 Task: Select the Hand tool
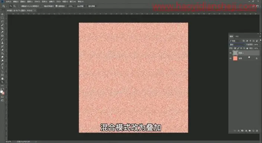click(2, 78)
